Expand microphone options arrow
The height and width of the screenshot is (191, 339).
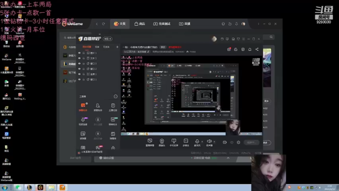[202, 142]
